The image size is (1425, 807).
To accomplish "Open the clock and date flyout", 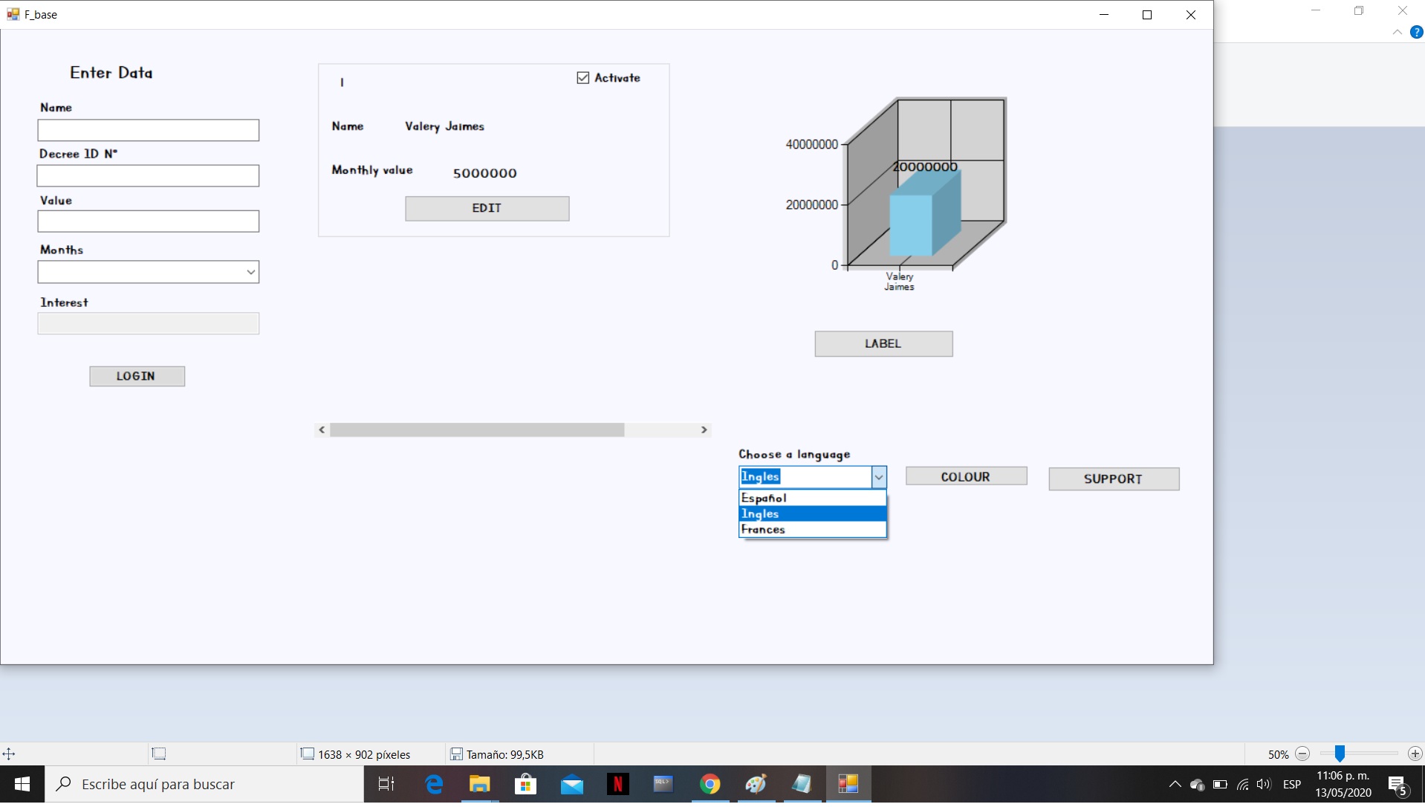I will [x=1343, y=784].
